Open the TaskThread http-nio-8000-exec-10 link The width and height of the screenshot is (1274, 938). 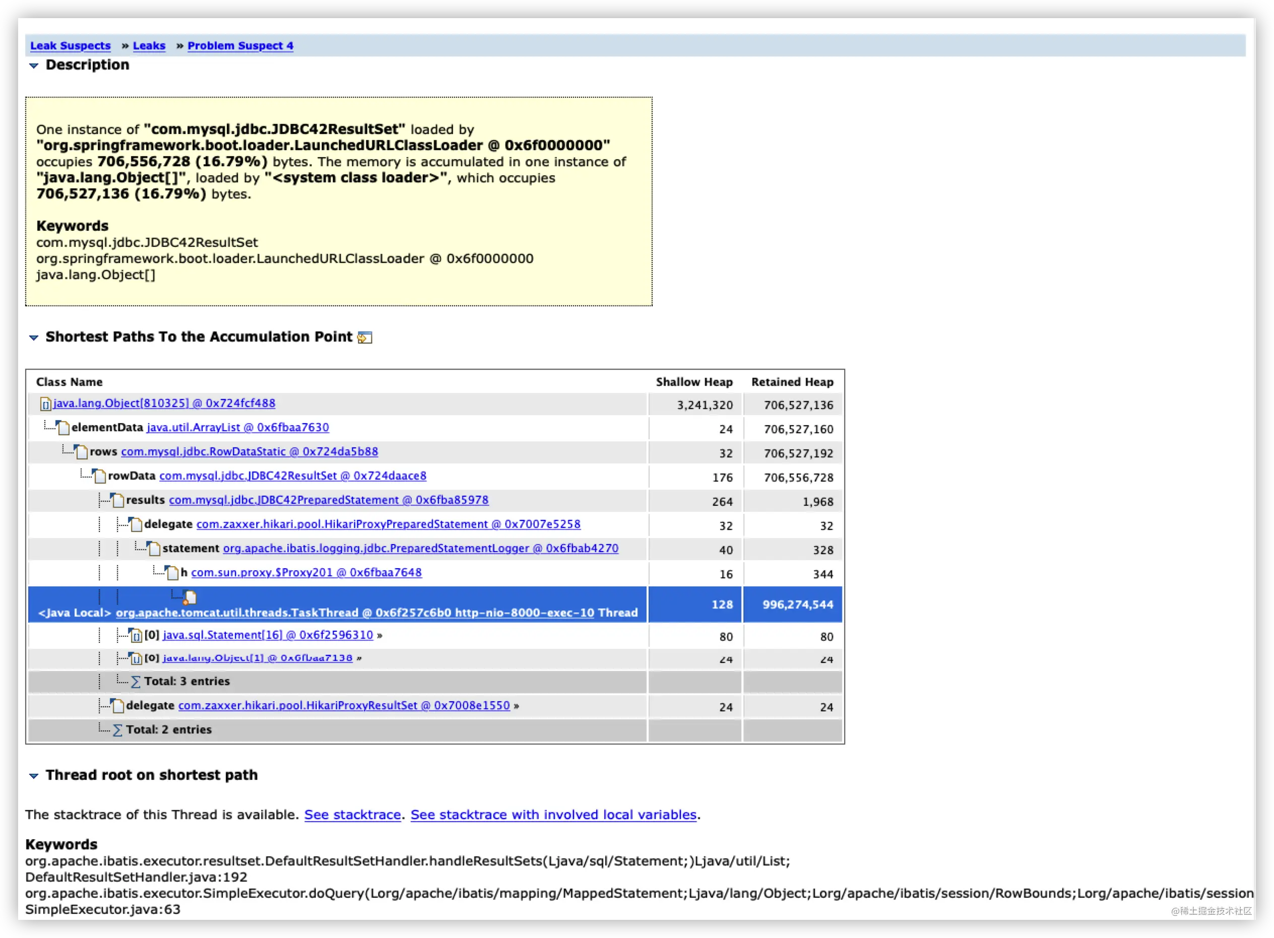[355, 613]
